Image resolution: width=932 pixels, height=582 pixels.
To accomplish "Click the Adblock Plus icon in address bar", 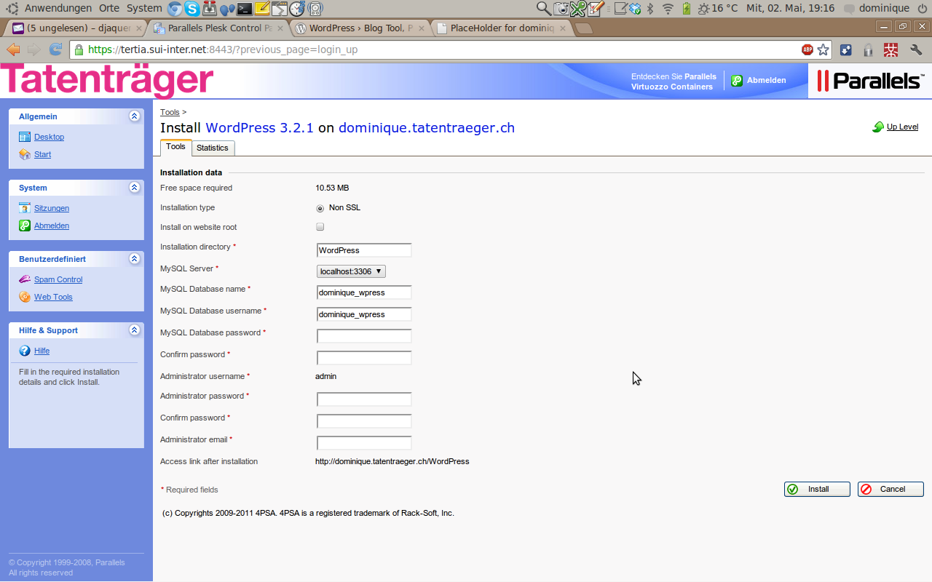I will click(807, 50).
